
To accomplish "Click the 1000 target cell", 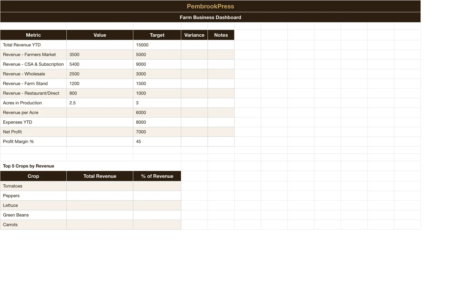I will tap(157, 93).
